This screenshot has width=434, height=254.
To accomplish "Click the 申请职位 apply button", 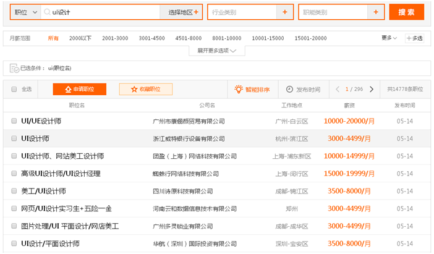I will pyautogui.click(x=79, y=89).
